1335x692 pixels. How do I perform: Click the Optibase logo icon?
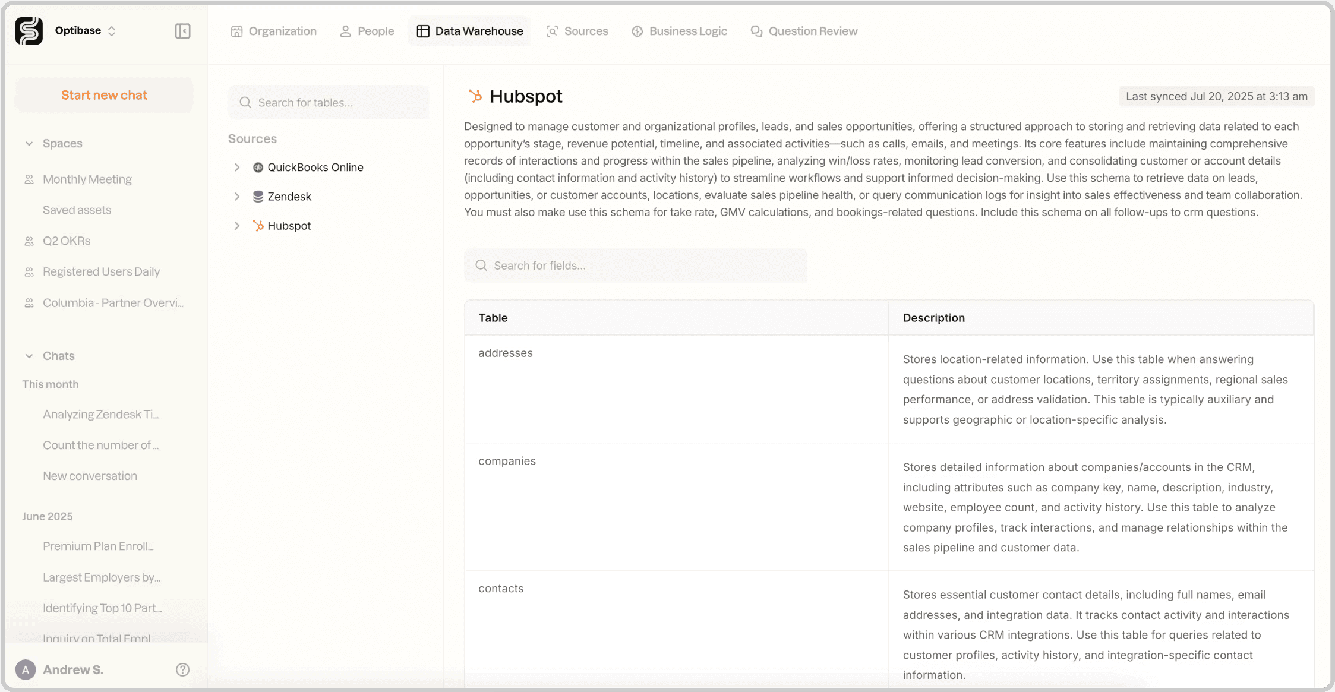(x=29, y=31)
